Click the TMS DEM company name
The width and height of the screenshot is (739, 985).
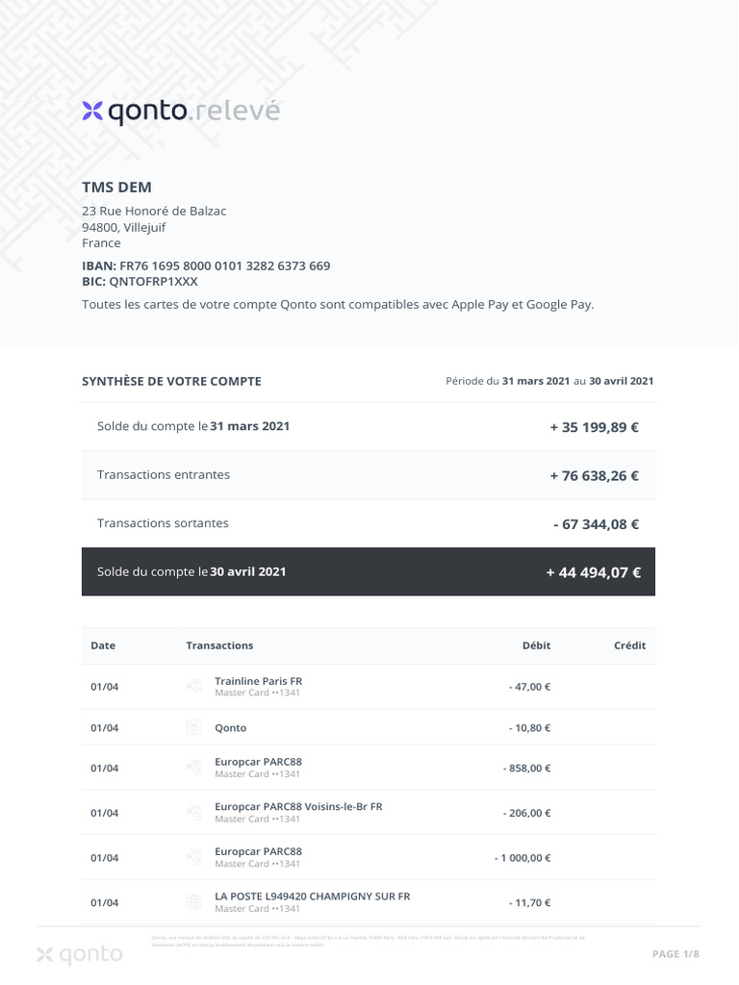[x=116, y=187]
